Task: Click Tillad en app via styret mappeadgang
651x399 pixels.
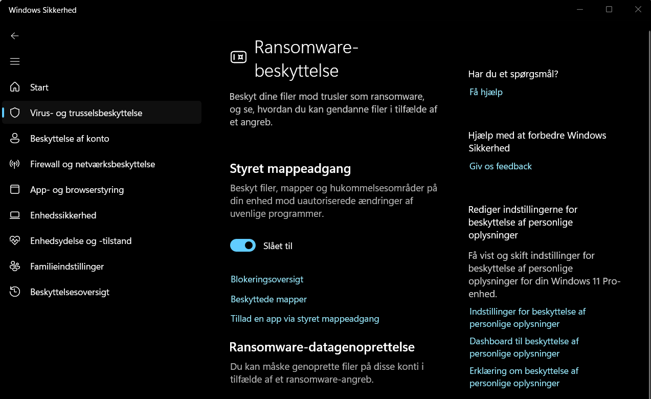Action: click(x=305, y=319)
